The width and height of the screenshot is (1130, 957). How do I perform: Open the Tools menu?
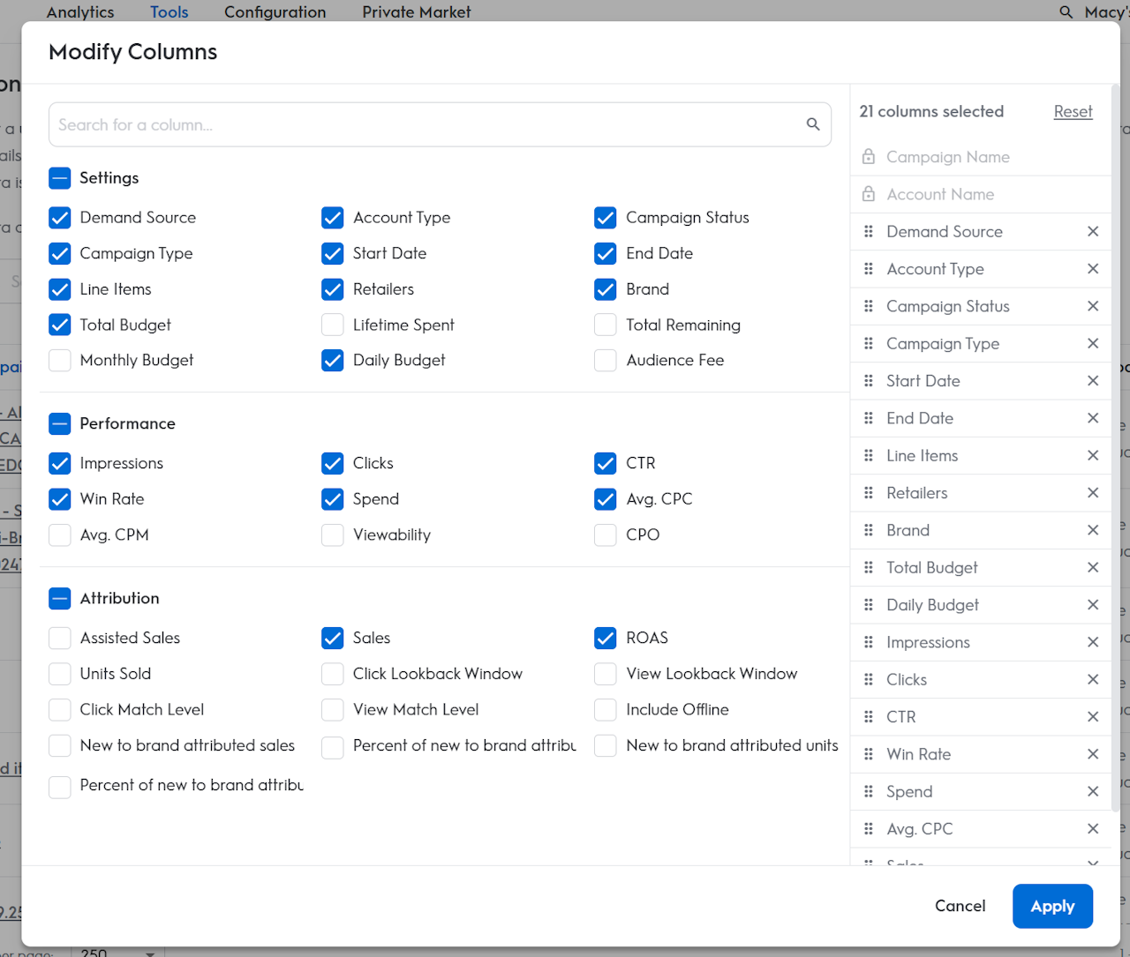click(169, 11)
